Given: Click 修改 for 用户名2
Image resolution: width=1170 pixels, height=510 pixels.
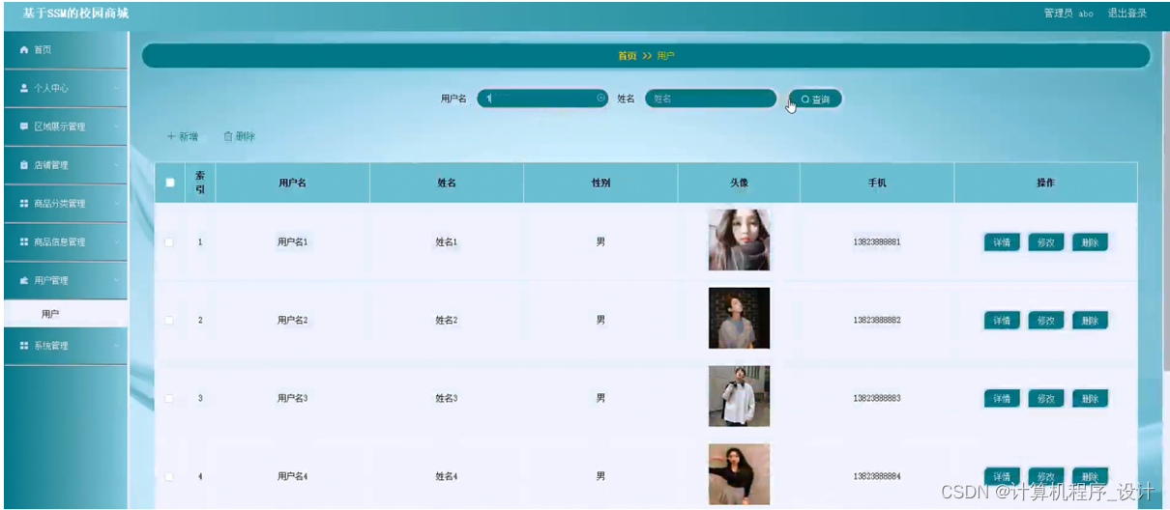Looking at the screenshot, I should tap(1046, 321).
